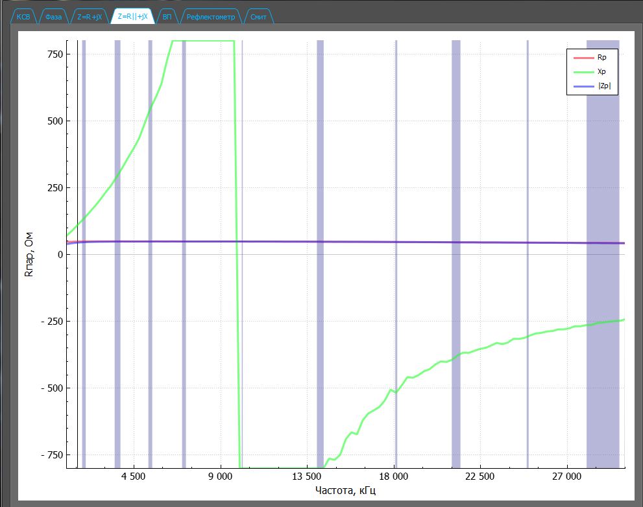The height and width of the screenshot is (507, 643).
Task: Click the 4 500 frequency tick label
Action: (133, 477)
